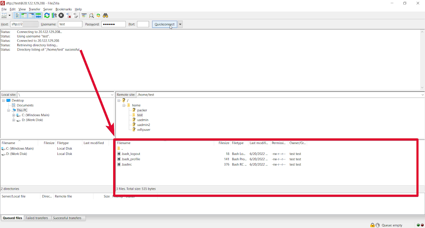Screen dimensions: 425x228
Task: Open the directory listing filters dialog
Action: tap(84, 15)
